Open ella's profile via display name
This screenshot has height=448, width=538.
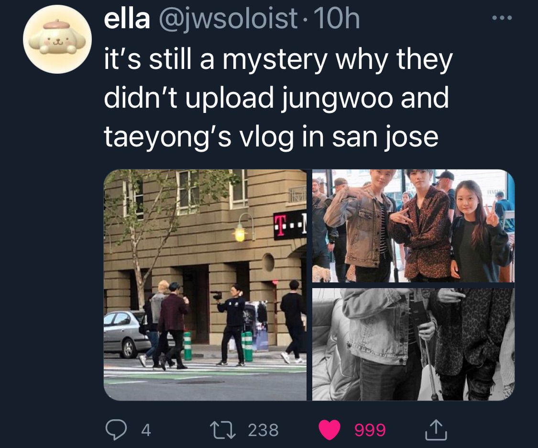click(127, 19)
